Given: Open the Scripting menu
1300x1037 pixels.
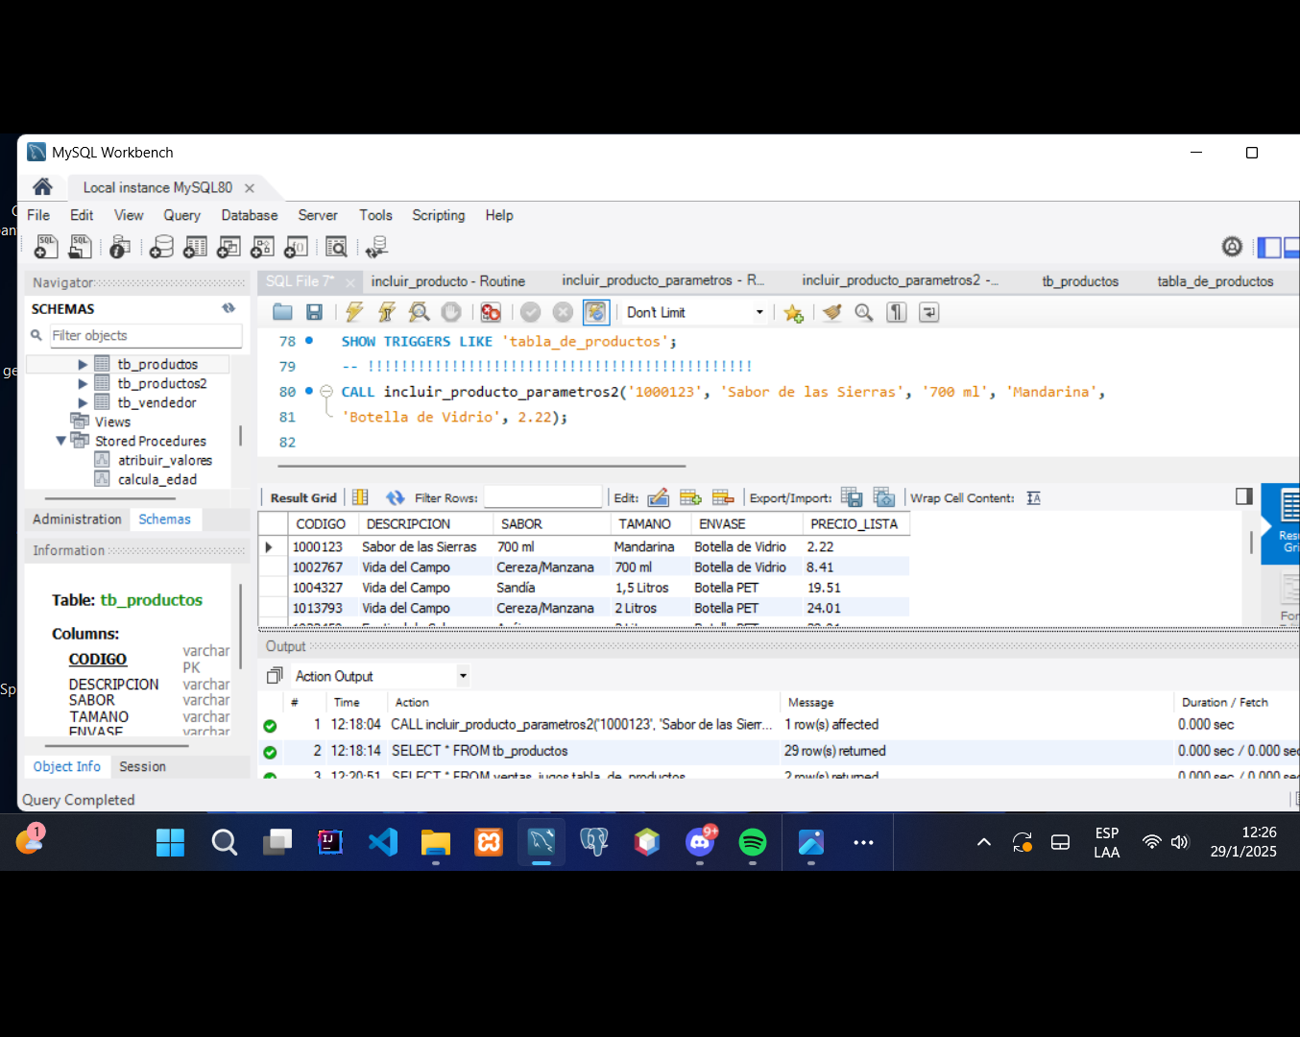Looking at the screenshot, I should click(x=439, y=215).
